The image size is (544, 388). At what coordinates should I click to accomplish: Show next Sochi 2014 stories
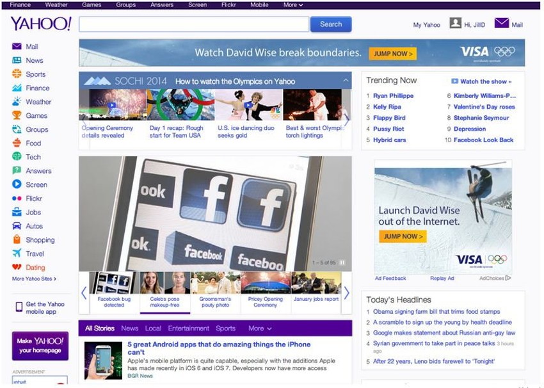pyautogui.click(x=346, y=120)
